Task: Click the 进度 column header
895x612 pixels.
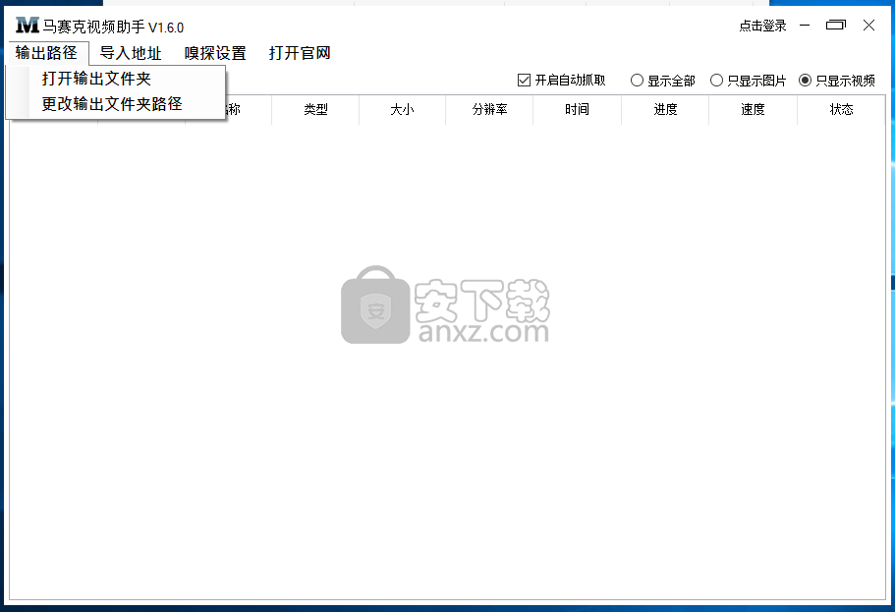Action: (x=665, y=110)
